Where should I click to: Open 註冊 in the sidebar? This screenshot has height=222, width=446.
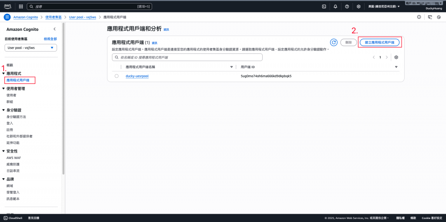click(10, 130)
